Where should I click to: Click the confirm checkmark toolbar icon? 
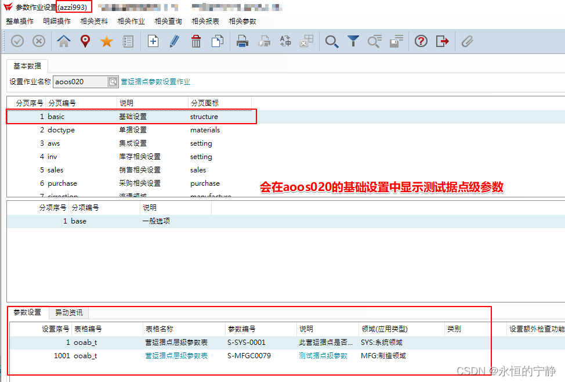point(17,41)
